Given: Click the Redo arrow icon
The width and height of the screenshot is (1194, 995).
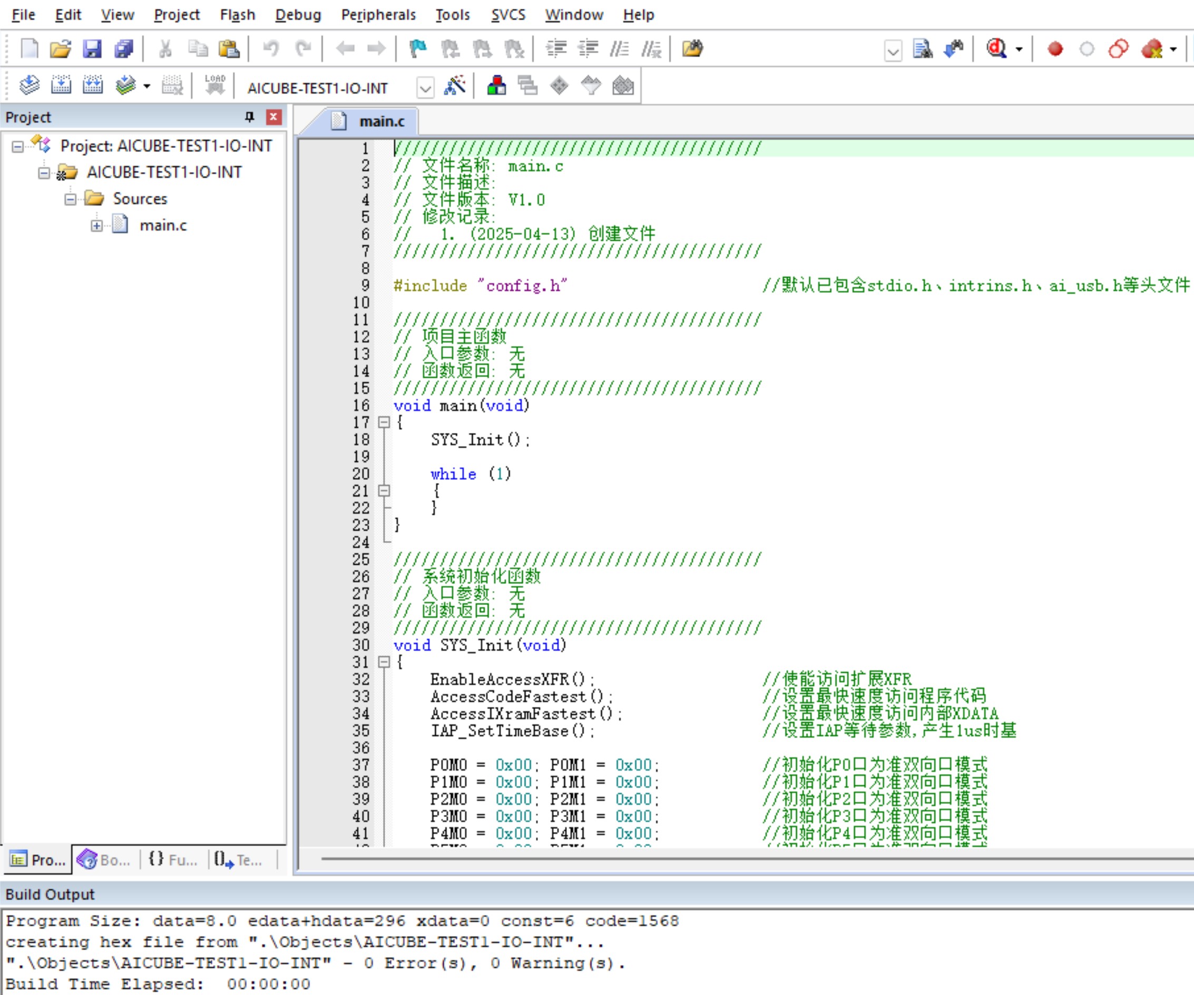Looking at the screenshot, I should [303, 49].
